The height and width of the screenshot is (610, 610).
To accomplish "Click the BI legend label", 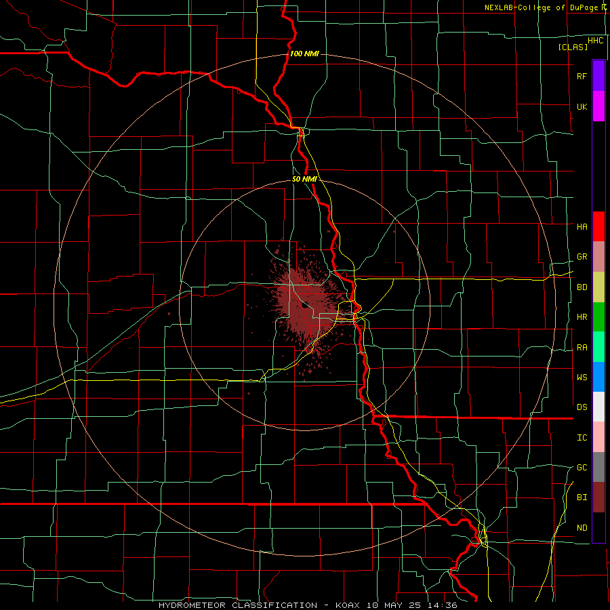I will 582,497.
